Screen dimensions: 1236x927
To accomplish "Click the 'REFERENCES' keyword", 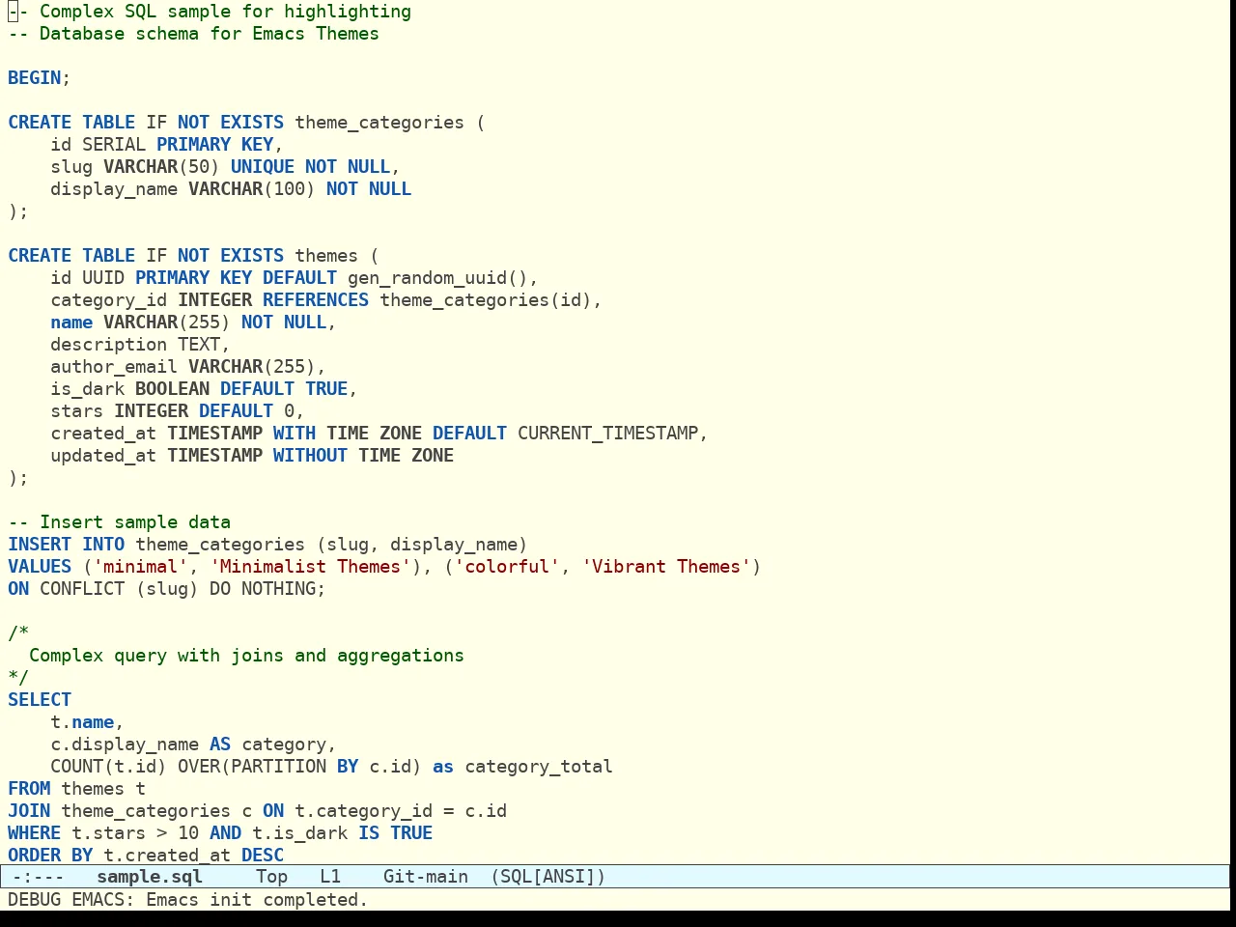I will [316, 300].
